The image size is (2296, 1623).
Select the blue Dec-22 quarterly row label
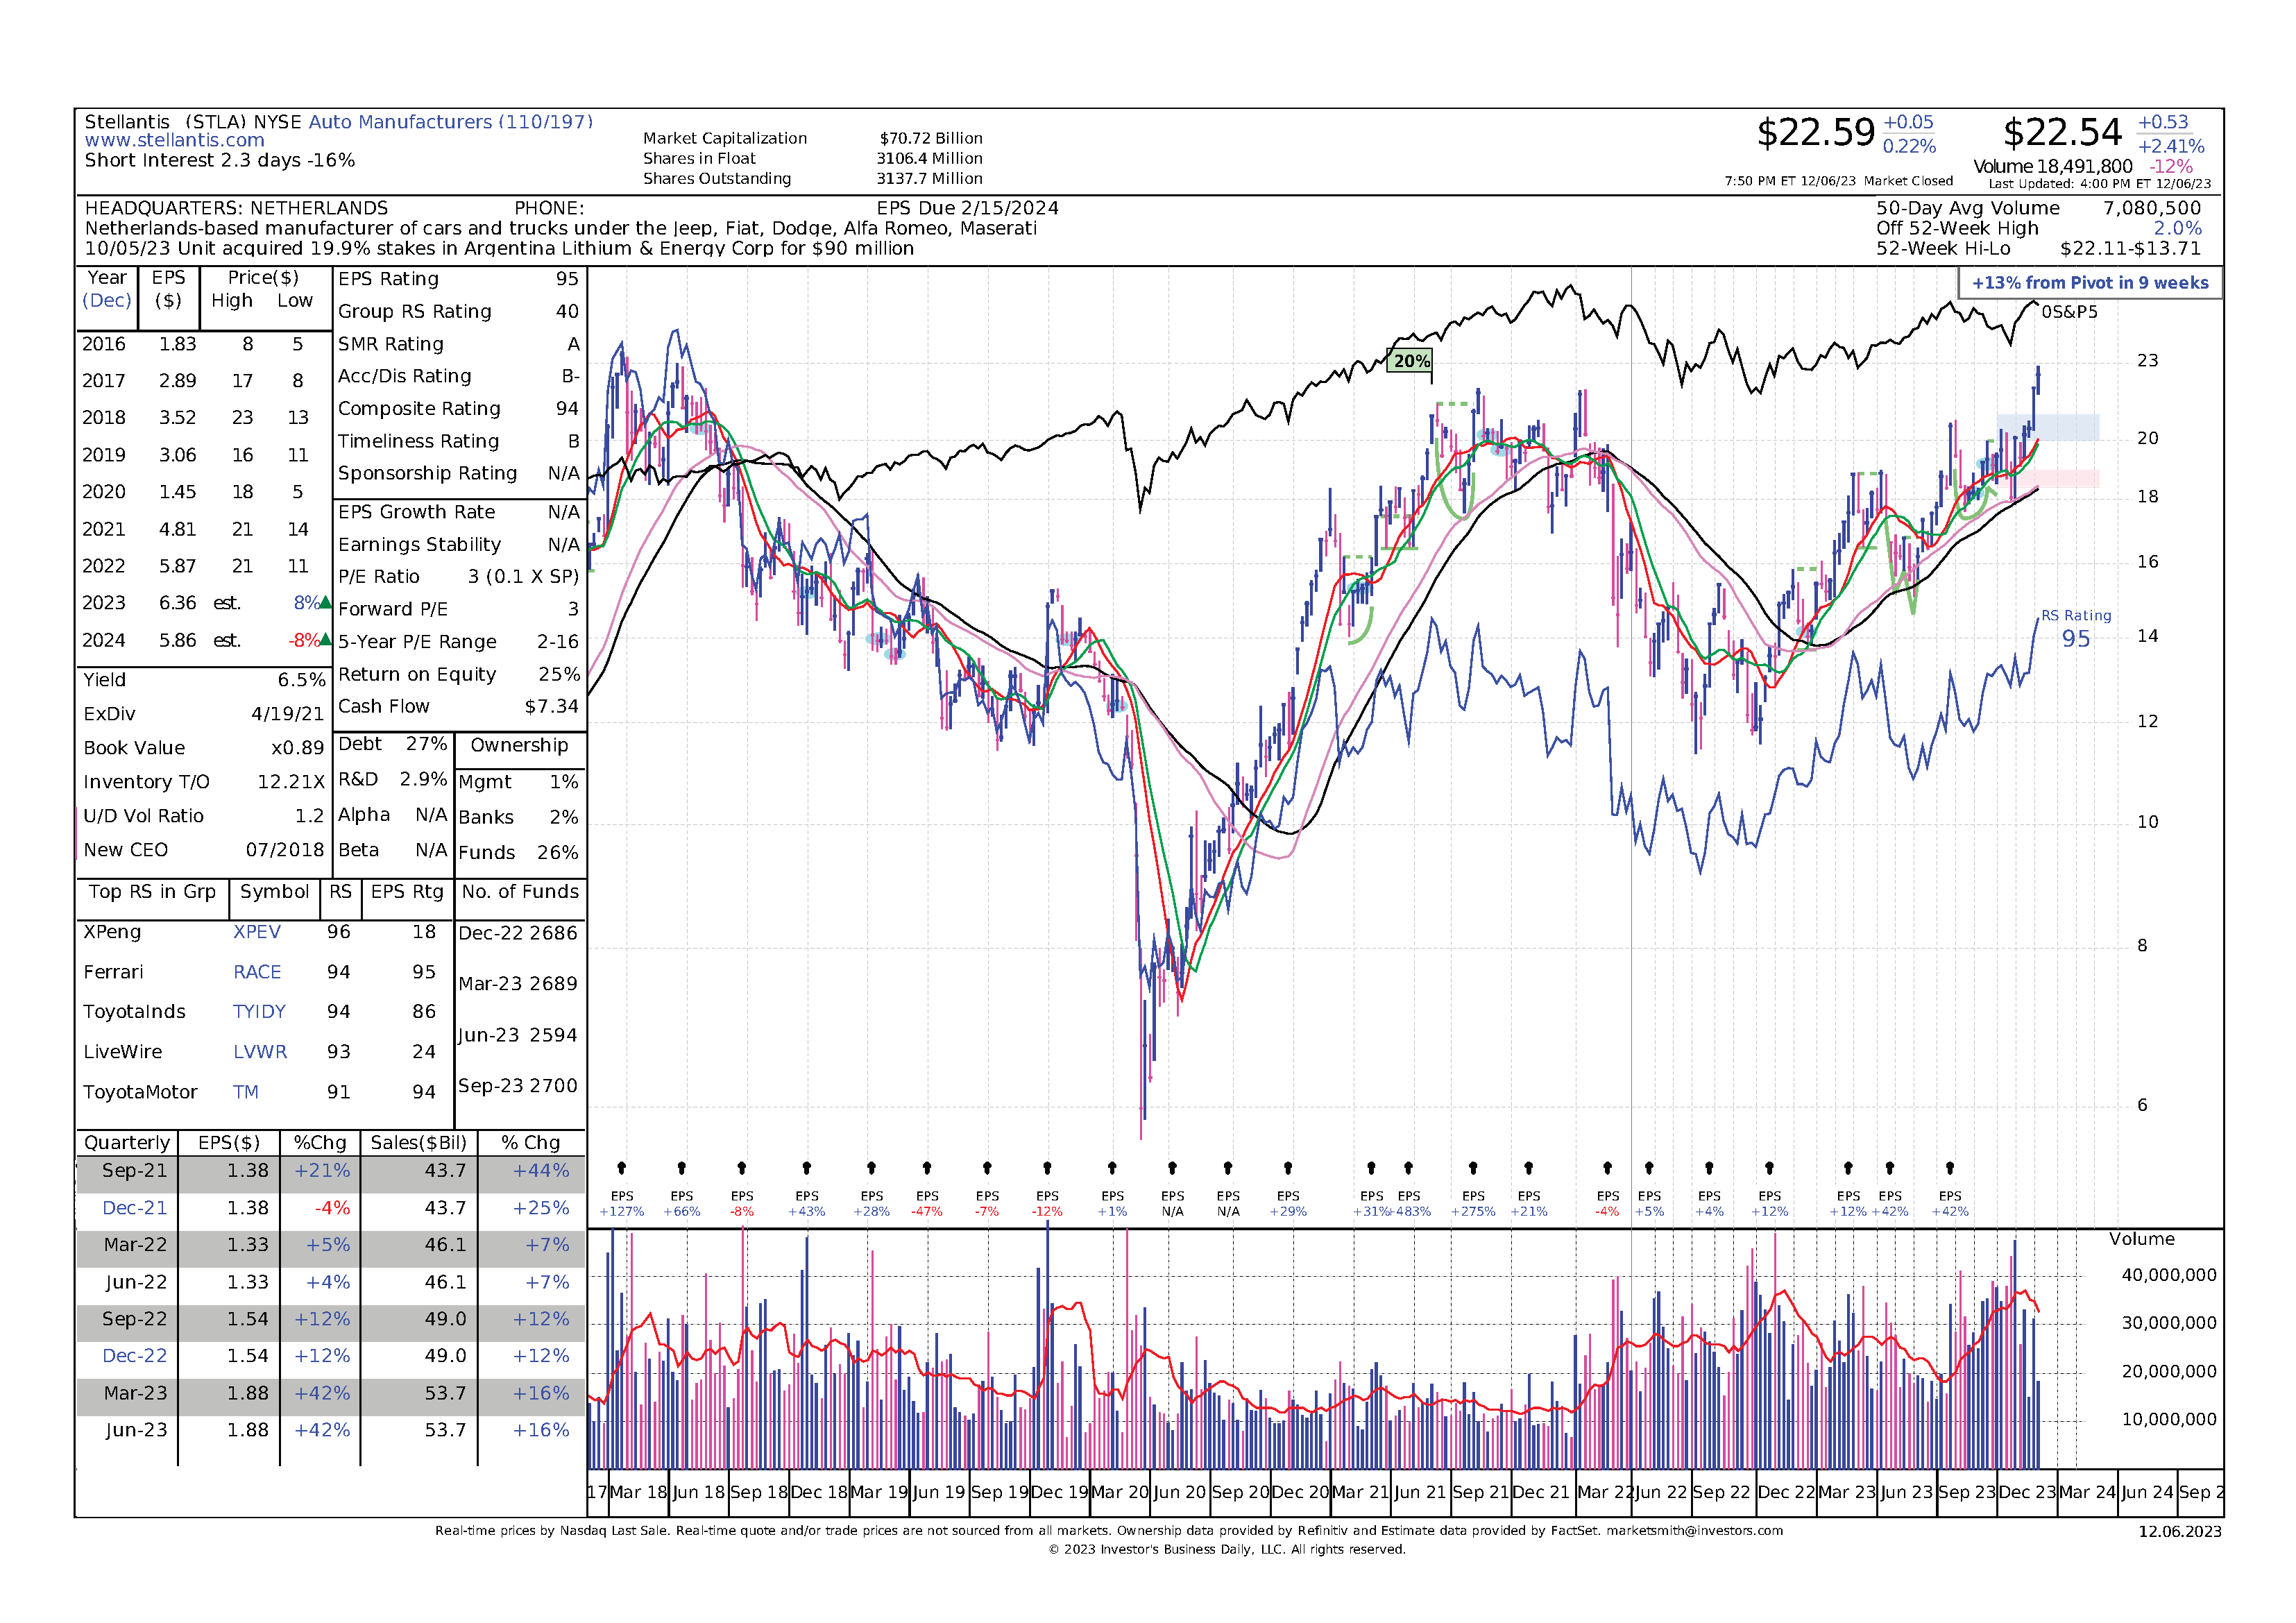coord(135,1356)
